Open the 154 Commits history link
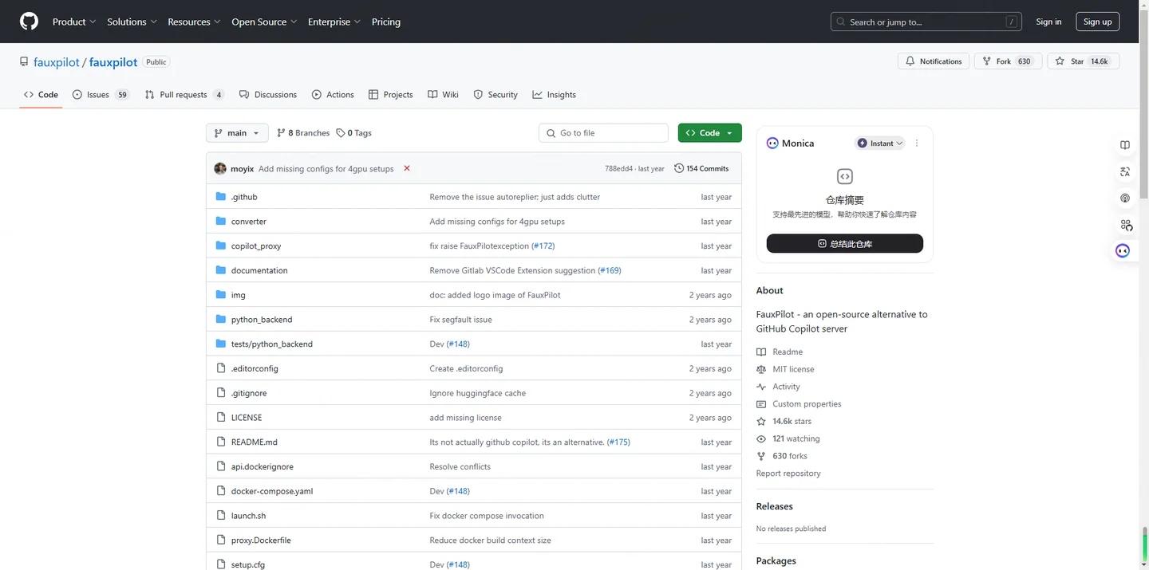This screenshot has width=1149, height=570. tap(701, 168)
